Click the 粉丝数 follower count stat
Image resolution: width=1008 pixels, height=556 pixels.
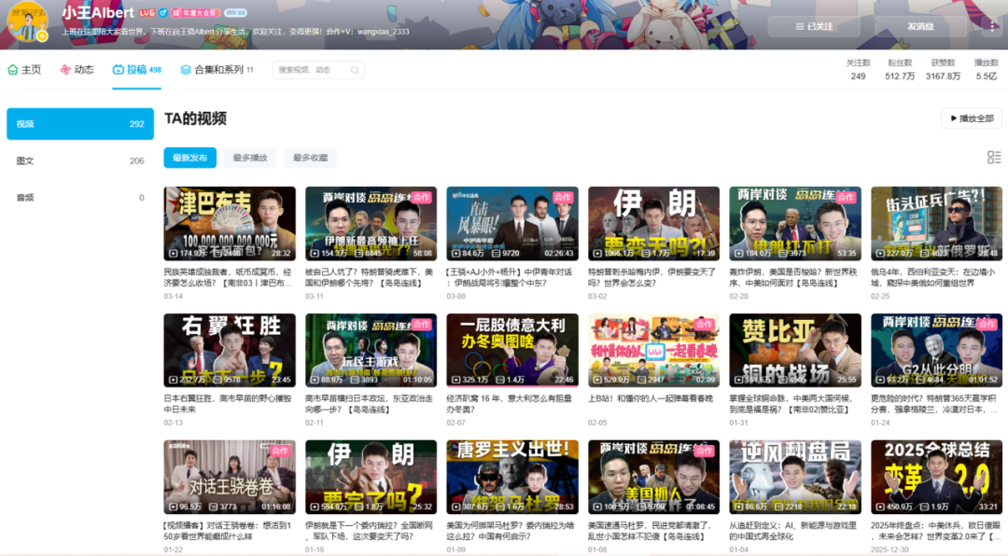point(900,70)
